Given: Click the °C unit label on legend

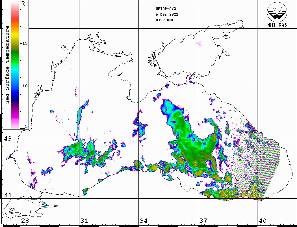Looking at the screenshot, I should point(25,4).
